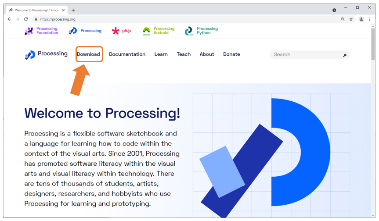Click the scrollbar down arrow
The width and height of the screenshot is (379, 221).
coord(373,215)
